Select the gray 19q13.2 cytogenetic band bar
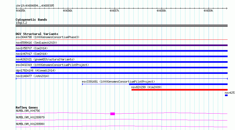The height and width of the screenshot is (130, 235). [121, 26]
